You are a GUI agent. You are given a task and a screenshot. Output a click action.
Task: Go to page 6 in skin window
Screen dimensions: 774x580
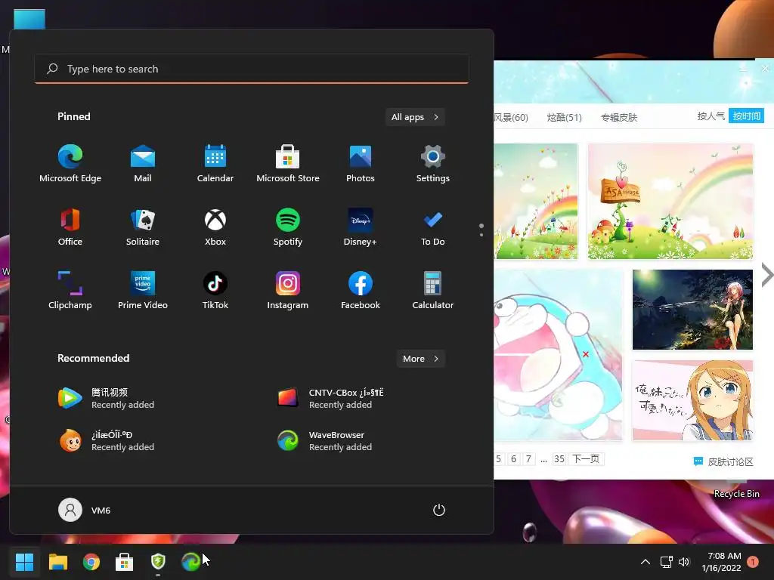[x=513, y=459]
